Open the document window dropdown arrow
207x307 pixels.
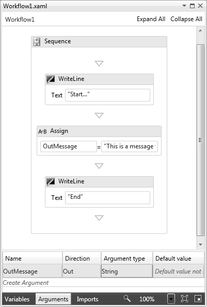(184, 6)
